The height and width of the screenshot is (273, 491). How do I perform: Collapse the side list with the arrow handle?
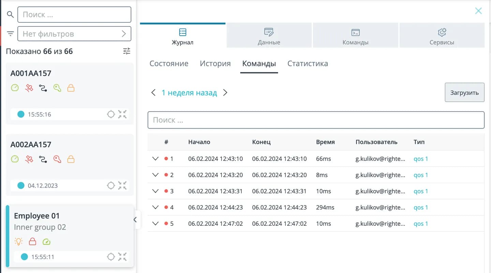(135, 220)
